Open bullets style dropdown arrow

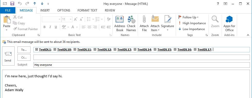[x=93, y=19]
